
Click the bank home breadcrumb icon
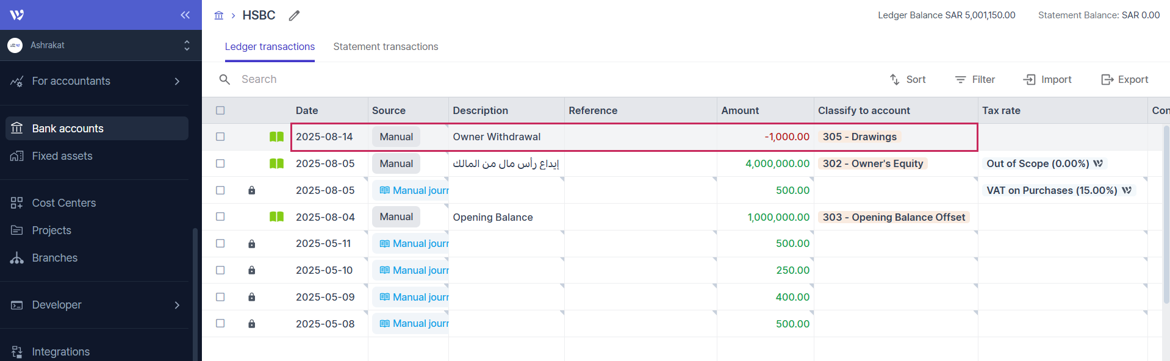pyautogui.click(x=219, y=15)
